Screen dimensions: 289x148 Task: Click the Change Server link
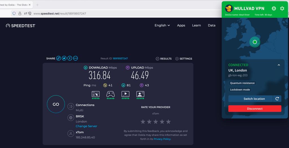pos(86,126)
